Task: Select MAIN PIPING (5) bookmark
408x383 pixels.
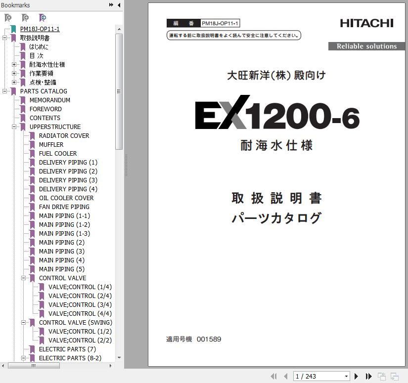Action: click(62, 269)
